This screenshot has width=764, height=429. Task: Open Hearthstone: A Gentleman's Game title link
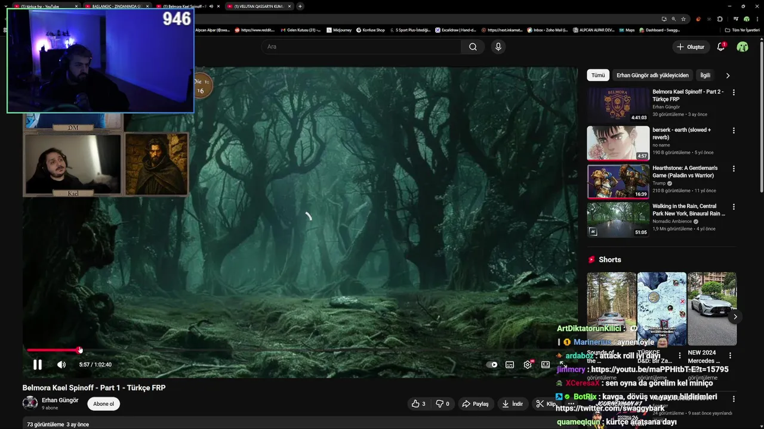(685, 172)
